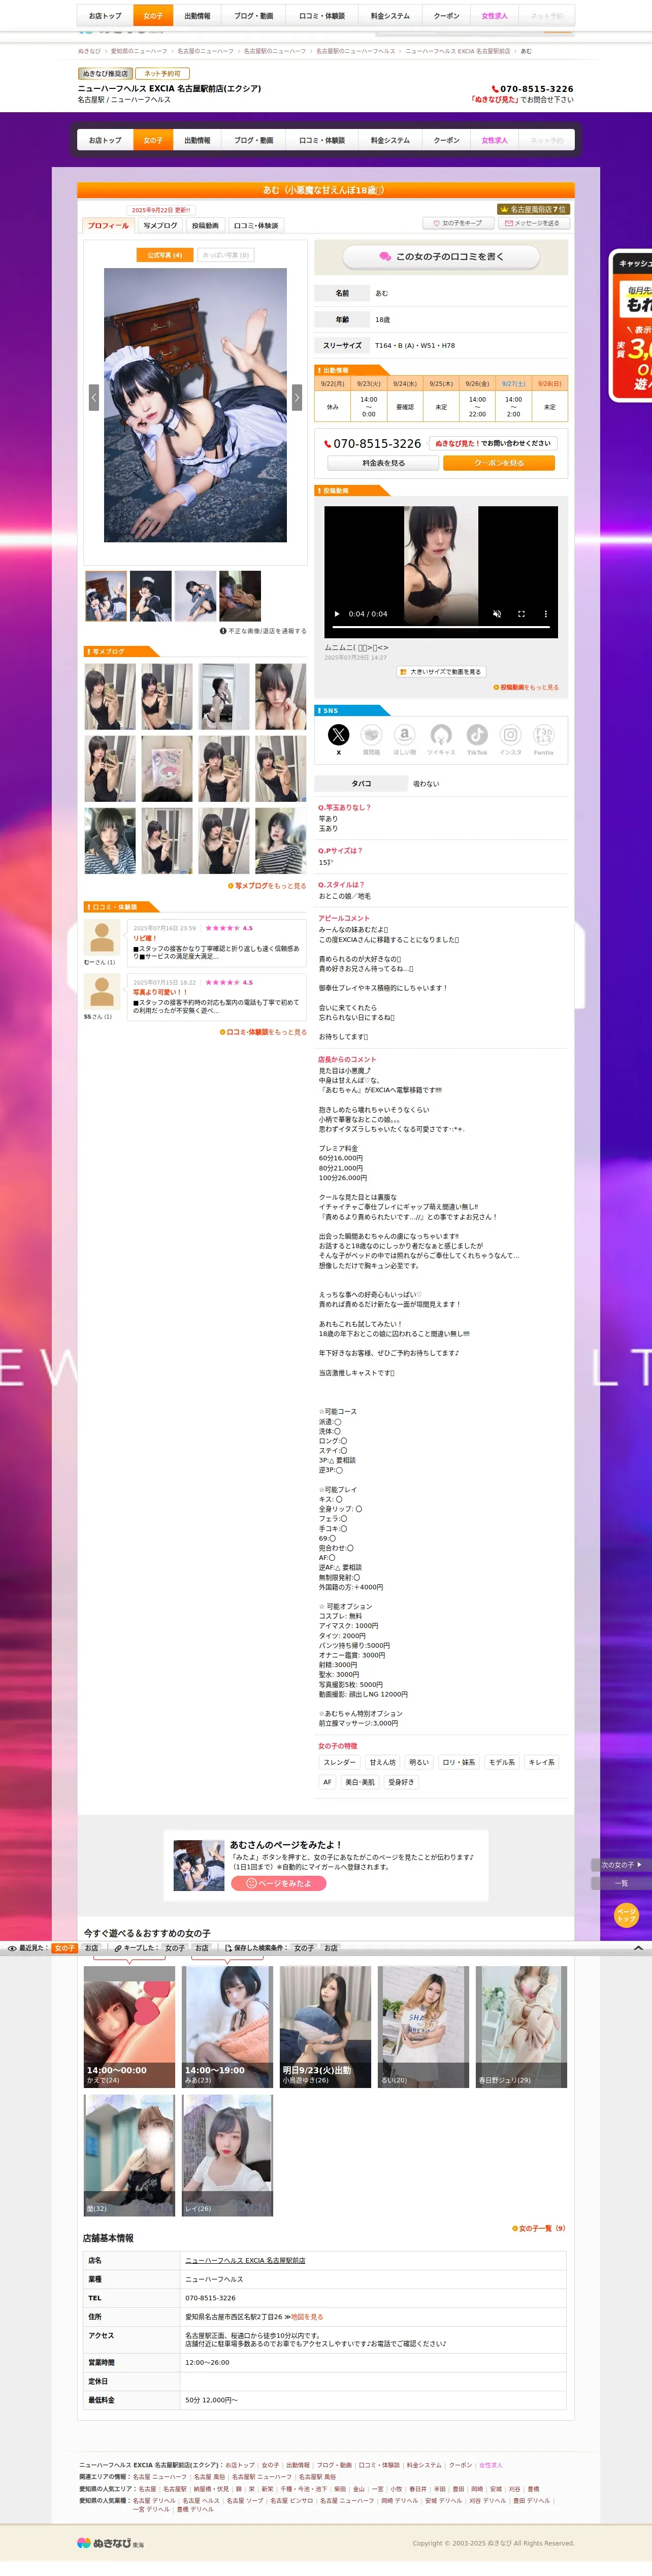Viewport: 652px width, 2576px height.
Task: Click スレンダー feature tag
Action: 339,1762
